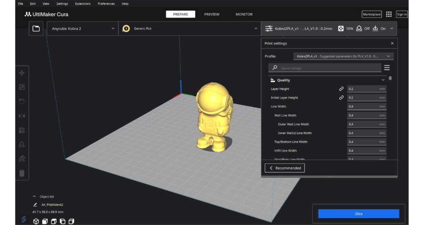Click the Quality category icon
Viewport: 424px width, 225px height.
(272, 80)
